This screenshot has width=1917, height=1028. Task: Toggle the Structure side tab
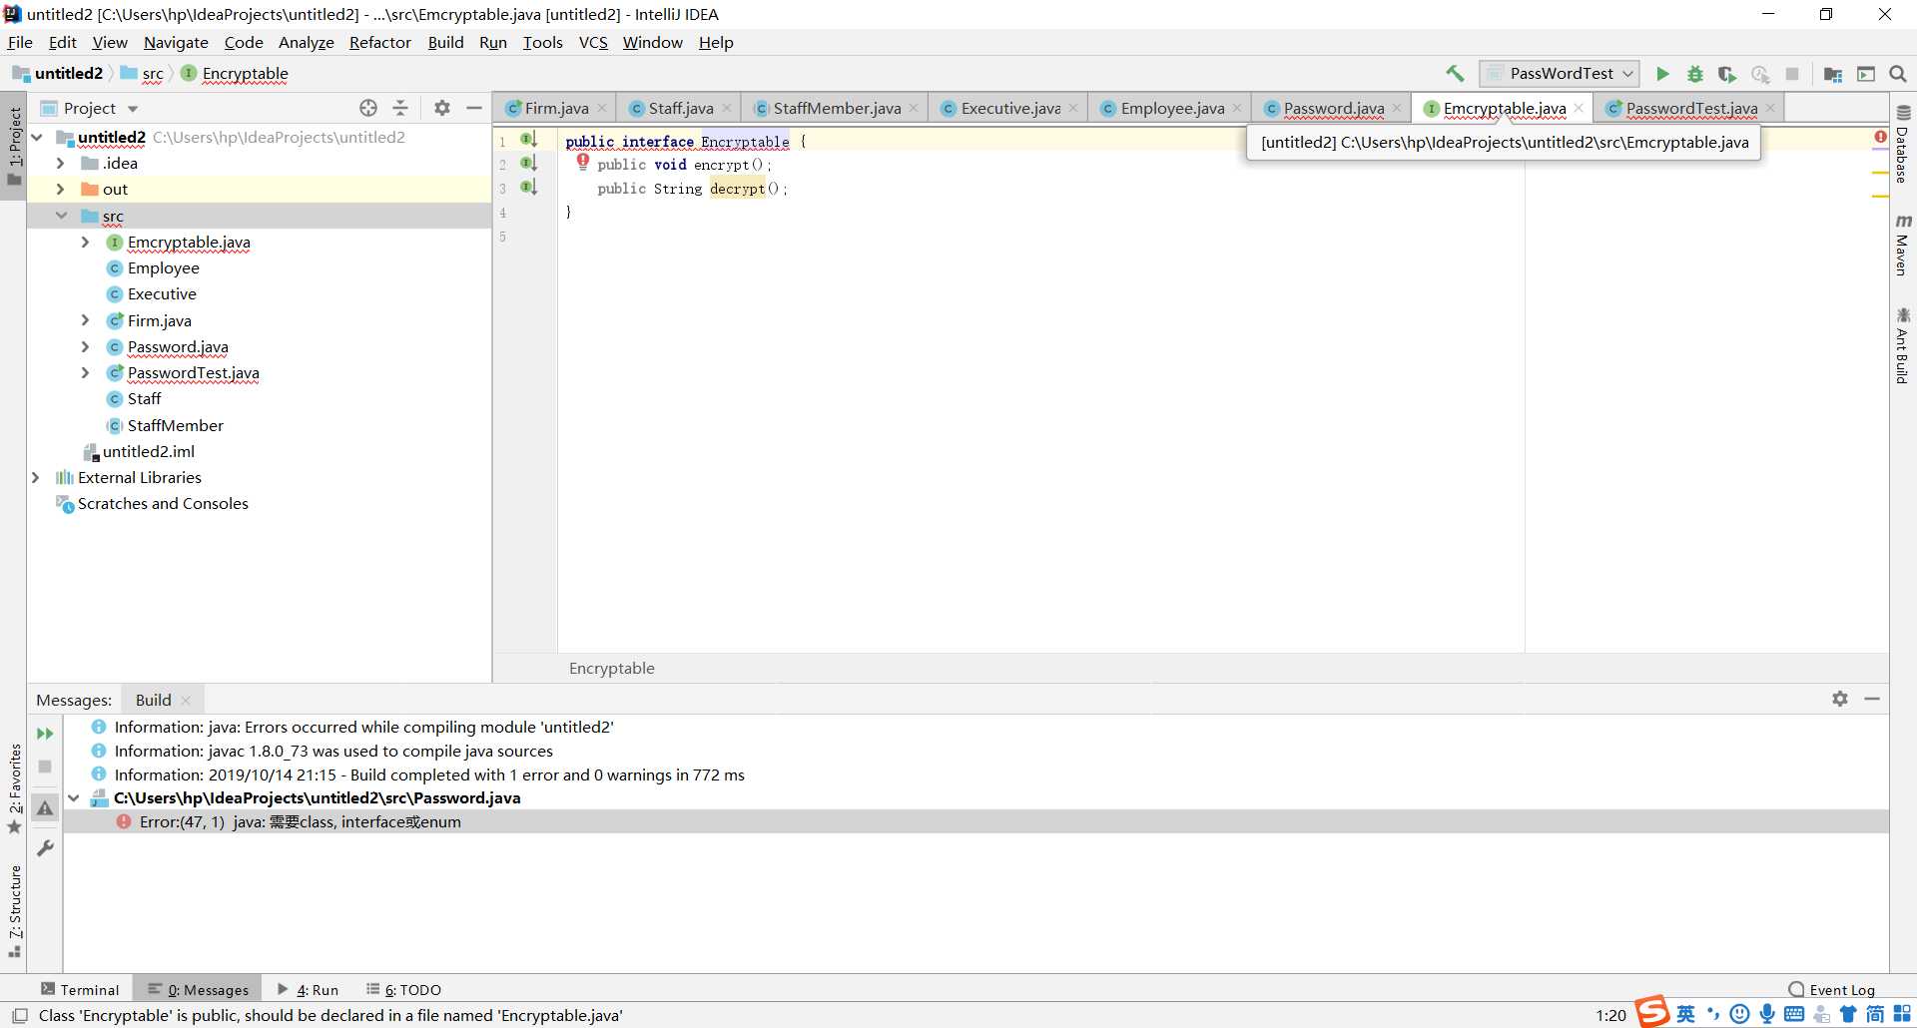(14, 910)
